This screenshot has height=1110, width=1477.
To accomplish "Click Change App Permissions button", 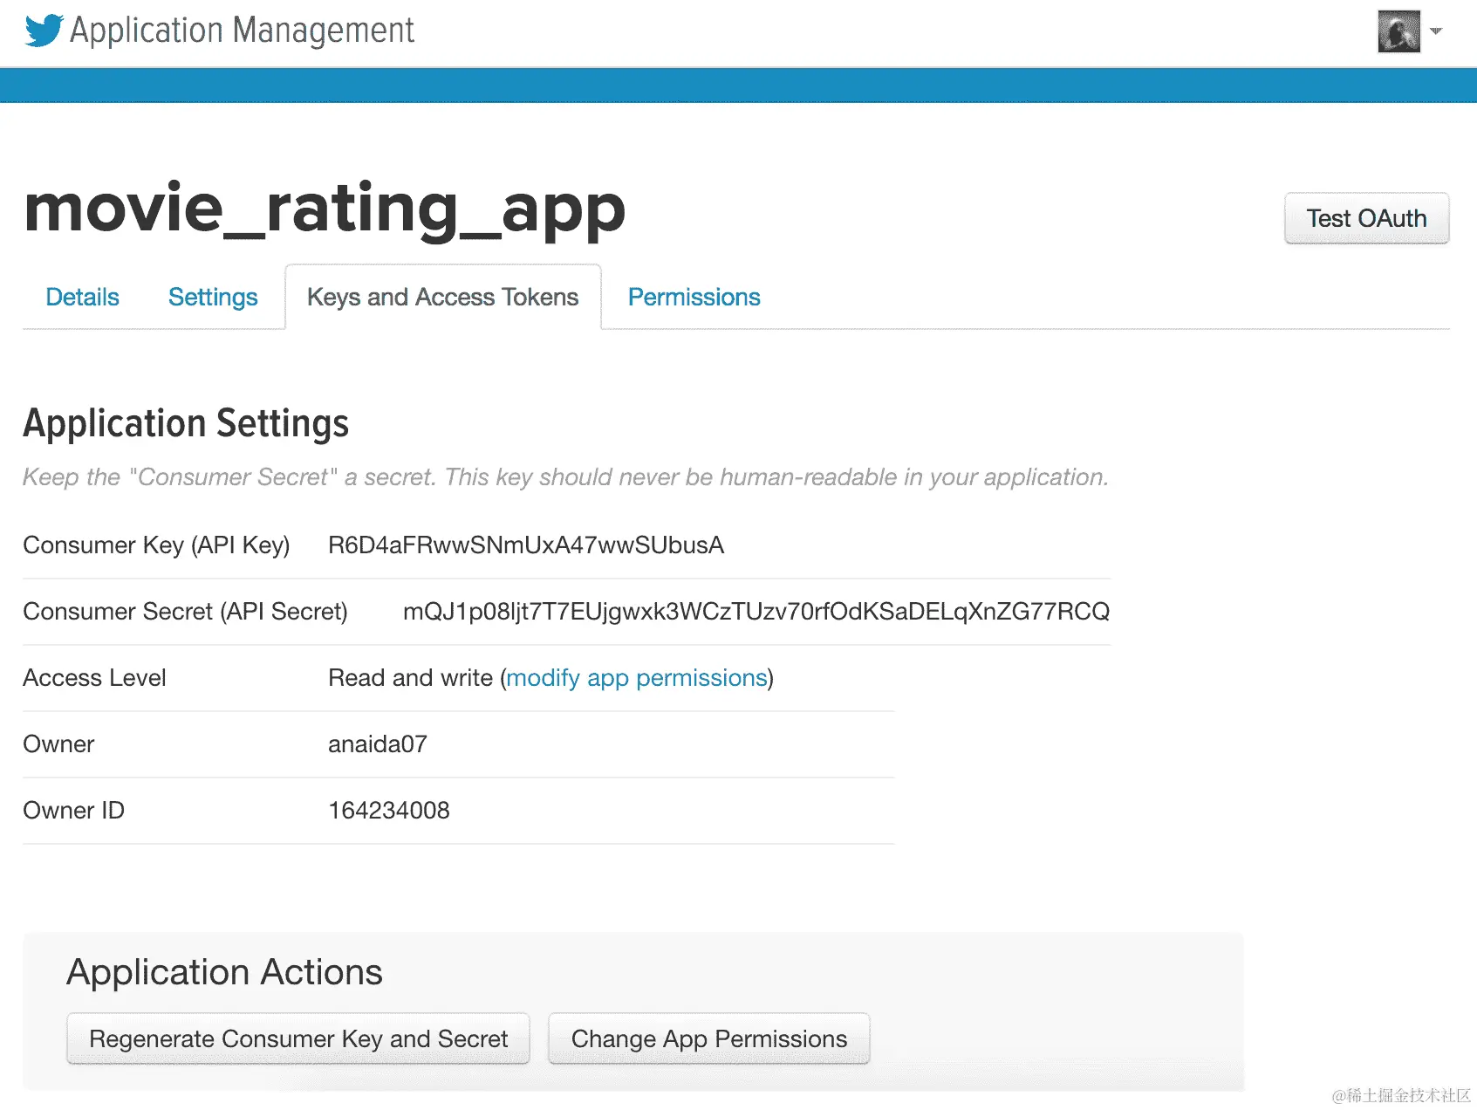I will click(x=709, y=1038).
